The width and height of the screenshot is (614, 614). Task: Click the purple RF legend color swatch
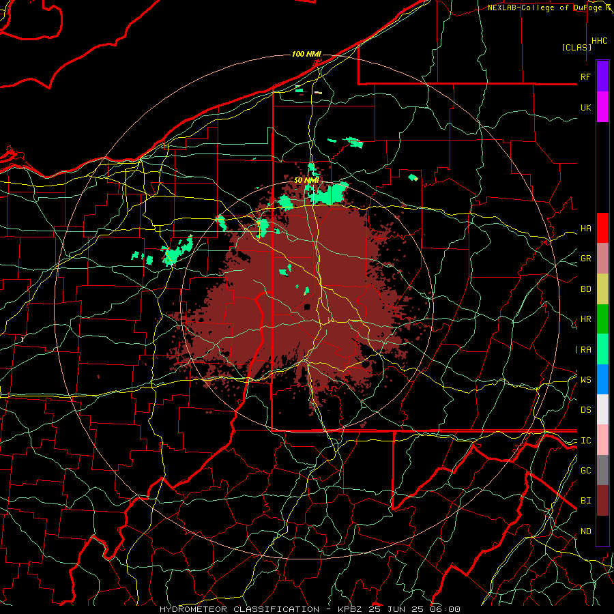(602, 76)
